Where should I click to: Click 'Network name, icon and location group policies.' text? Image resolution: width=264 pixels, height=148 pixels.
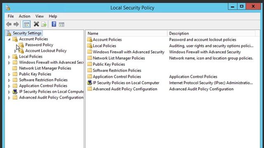[x=211, y=58]
